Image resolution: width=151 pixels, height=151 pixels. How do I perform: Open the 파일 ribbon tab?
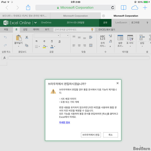[6, 29]
